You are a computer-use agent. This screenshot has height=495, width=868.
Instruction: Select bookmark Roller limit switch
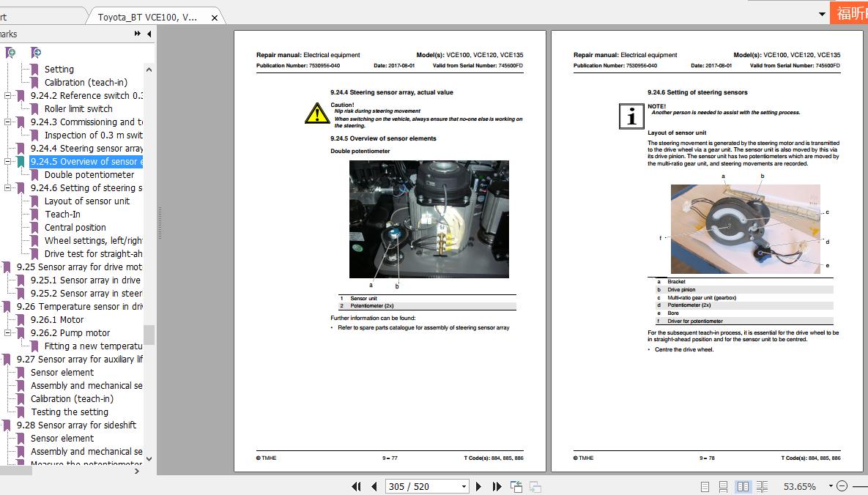click(x=78, y=108)
